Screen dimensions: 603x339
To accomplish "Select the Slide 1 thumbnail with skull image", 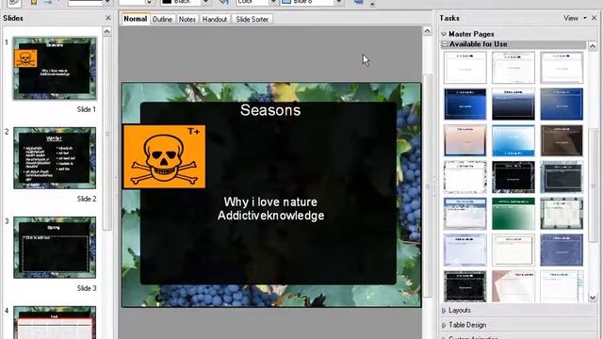I will coord(55,69).
